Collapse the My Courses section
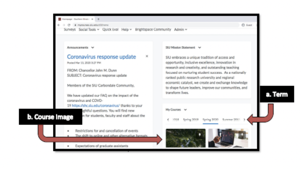 point(185,110)
